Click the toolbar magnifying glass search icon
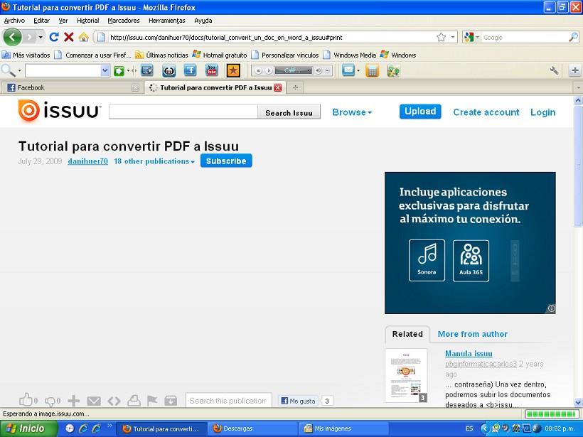The image size is (583, 437). click(9, 70)
